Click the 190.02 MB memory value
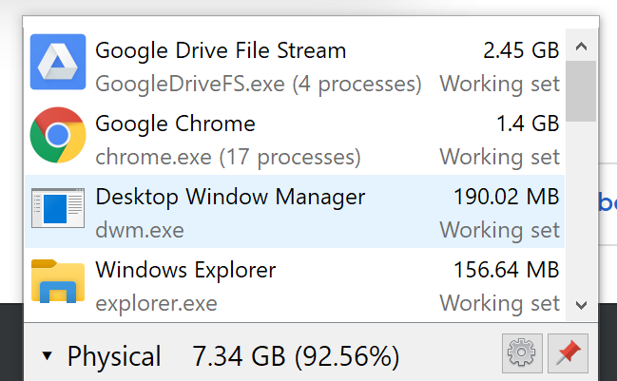 coord(507,198)
